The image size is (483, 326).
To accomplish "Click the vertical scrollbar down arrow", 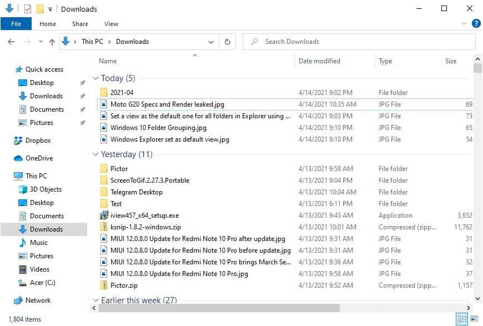I will [477, 299].
